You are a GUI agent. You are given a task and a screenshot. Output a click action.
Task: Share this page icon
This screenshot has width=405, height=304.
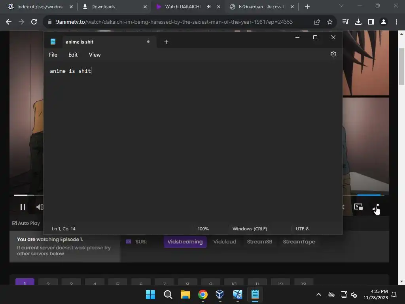click(317, 22)
